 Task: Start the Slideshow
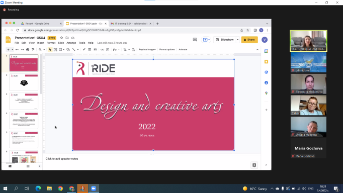tap(225, 40)
